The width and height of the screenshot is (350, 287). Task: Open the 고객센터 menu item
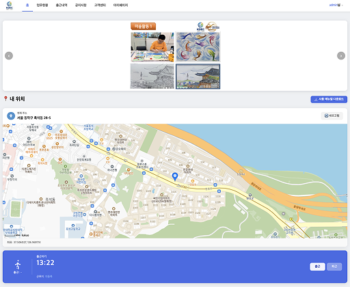(100, 5)
